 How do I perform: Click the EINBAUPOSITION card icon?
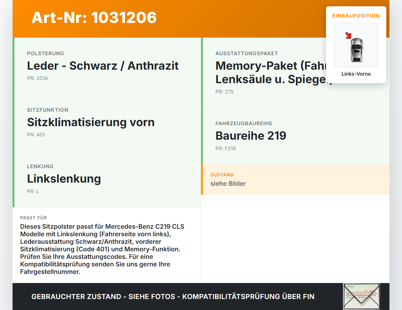[356, 45]
